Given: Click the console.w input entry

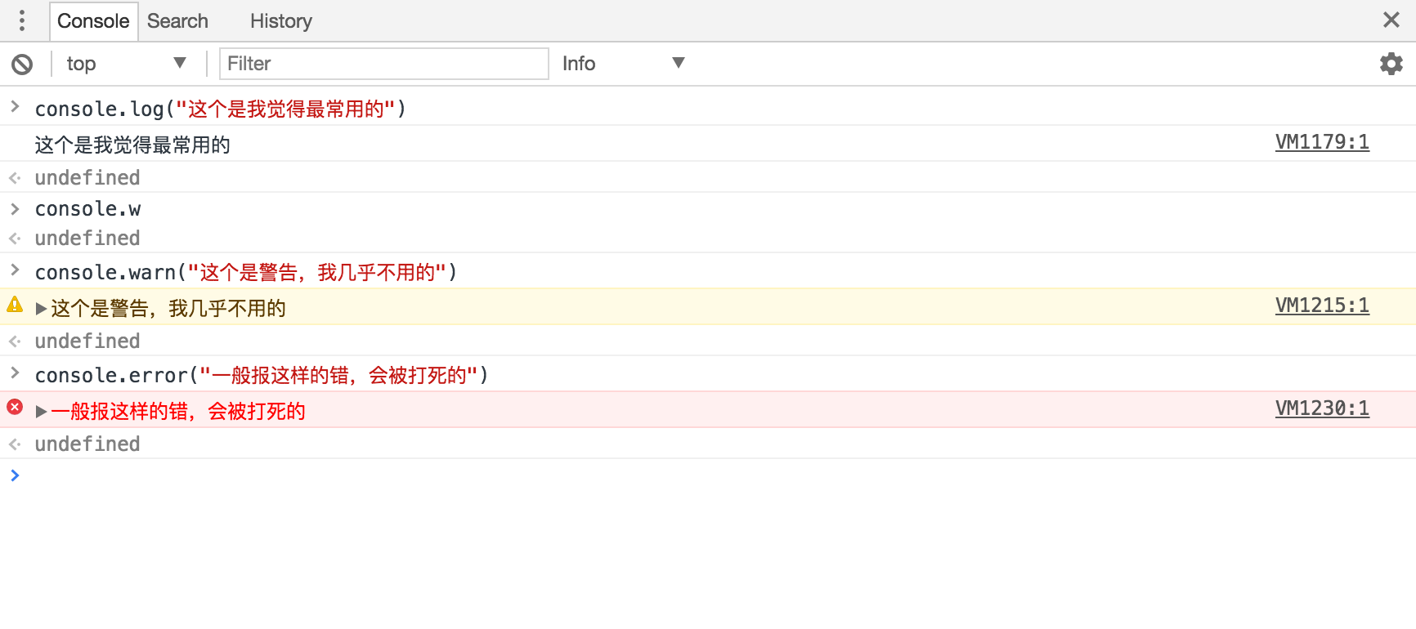Looking at the screenshot, I should click(87, 209).
